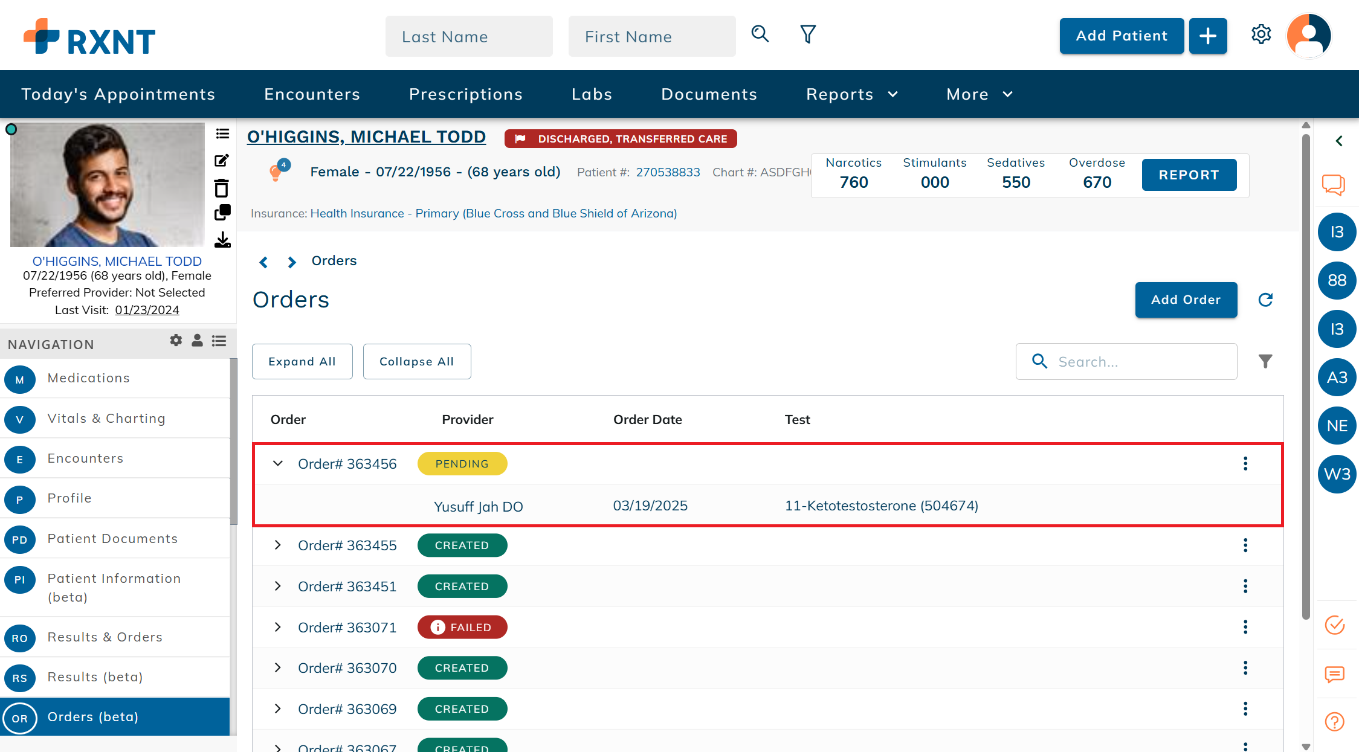Click the NE circle badge
The width and height of the screenshot is (1359, 752).
[x=1337, y=426]
